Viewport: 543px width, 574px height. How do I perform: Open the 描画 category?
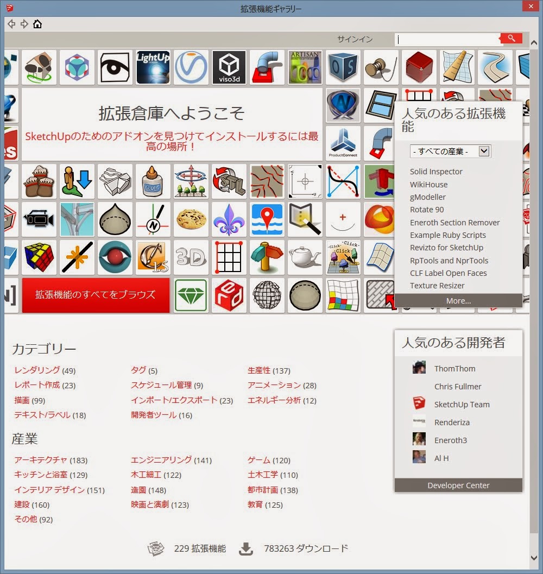[22, 400]
